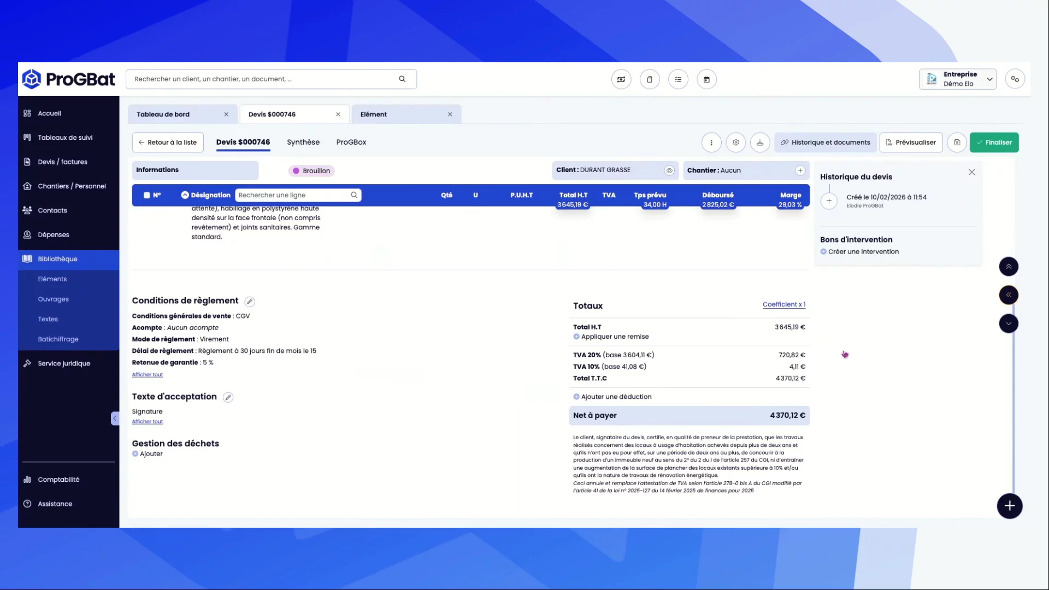Click the download icon in the quote toolbar
The width and height of the screenshot is (1049, 590).
(760, 143)
